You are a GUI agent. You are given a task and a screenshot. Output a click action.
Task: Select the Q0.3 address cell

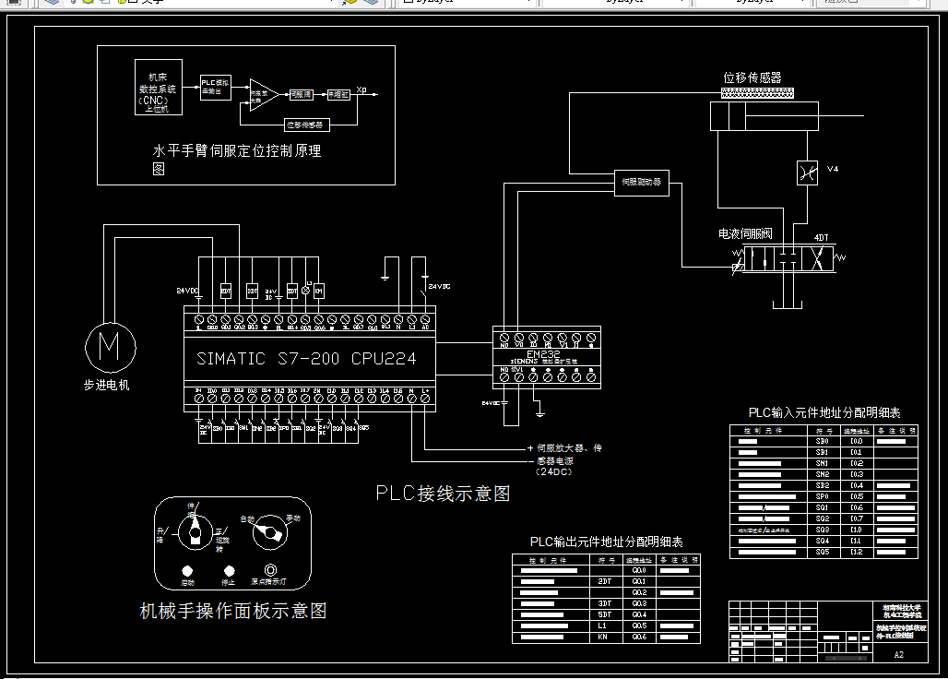click(639, 603)
